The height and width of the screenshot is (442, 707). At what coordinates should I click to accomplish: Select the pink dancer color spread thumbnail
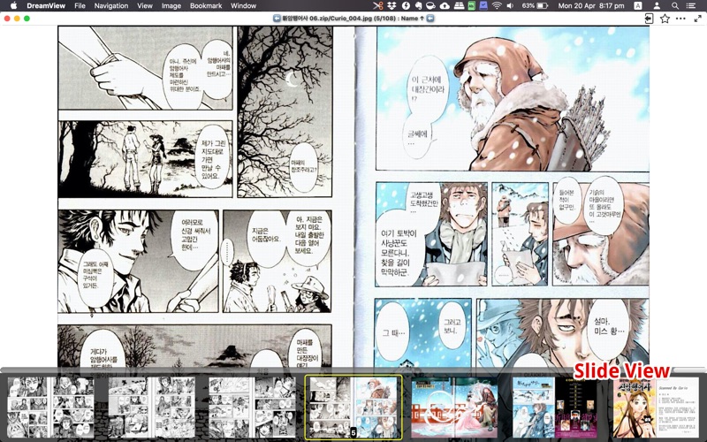(x=454, y=408)
